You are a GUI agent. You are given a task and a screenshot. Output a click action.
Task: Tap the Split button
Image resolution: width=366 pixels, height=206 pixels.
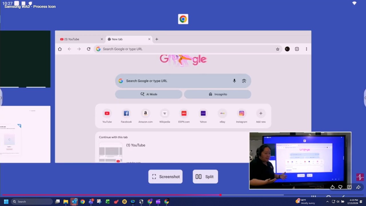(x=205, y=177)
